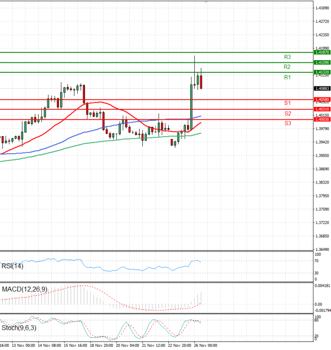Click the 70 level on the RSI scale
Screen dimensions: 331x350
[317, 261]
